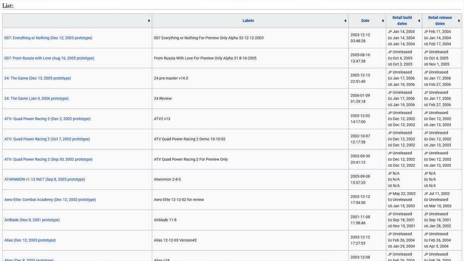Click the sort arrows icon in the Labels column
The image size is (464, 261).
[345, 21]
